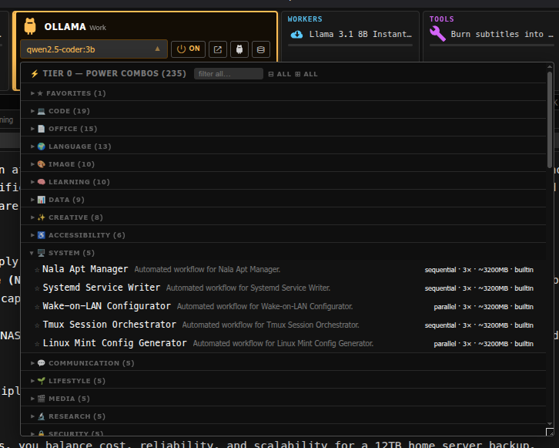Star the Linux Mint Config Generator combo
559x448 pixels.
(37, 344)
